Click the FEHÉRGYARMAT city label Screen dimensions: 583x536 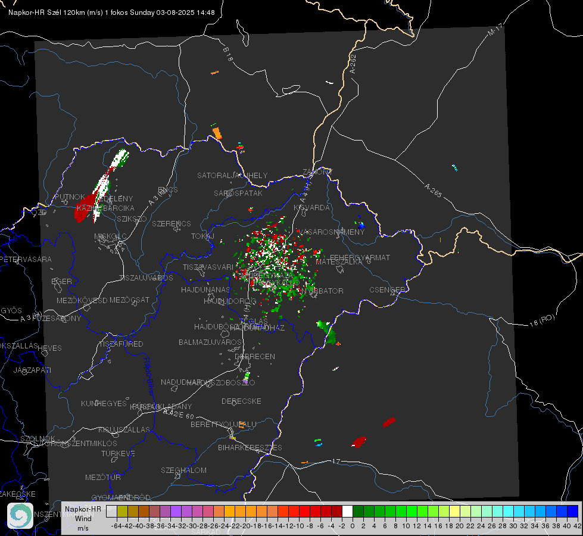coord(360,257)
